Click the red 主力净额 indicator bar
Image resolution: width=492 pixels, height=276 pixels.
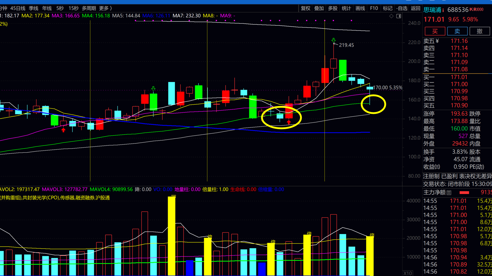click(464, 193)
